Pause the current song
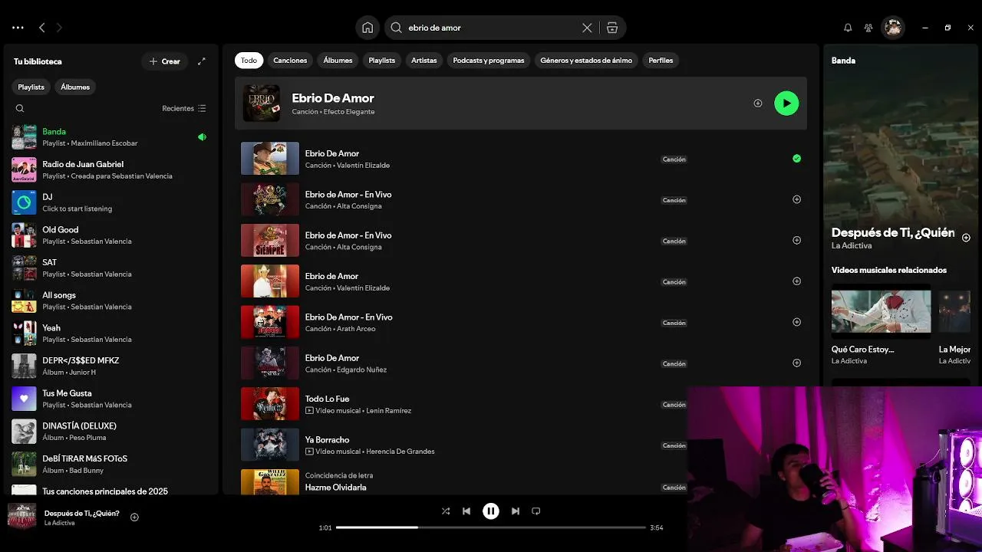 coord(491,511)
